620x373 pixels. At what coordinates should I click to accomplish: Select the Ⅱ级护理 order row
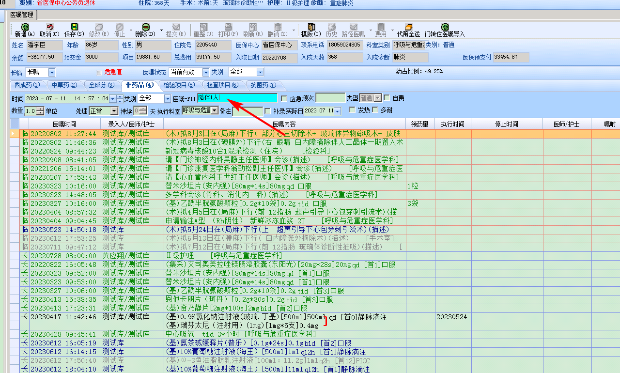coord(315,256)
